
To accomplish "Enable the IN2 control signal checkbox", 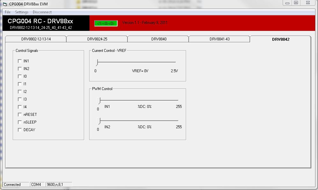I will pos(20,69).
